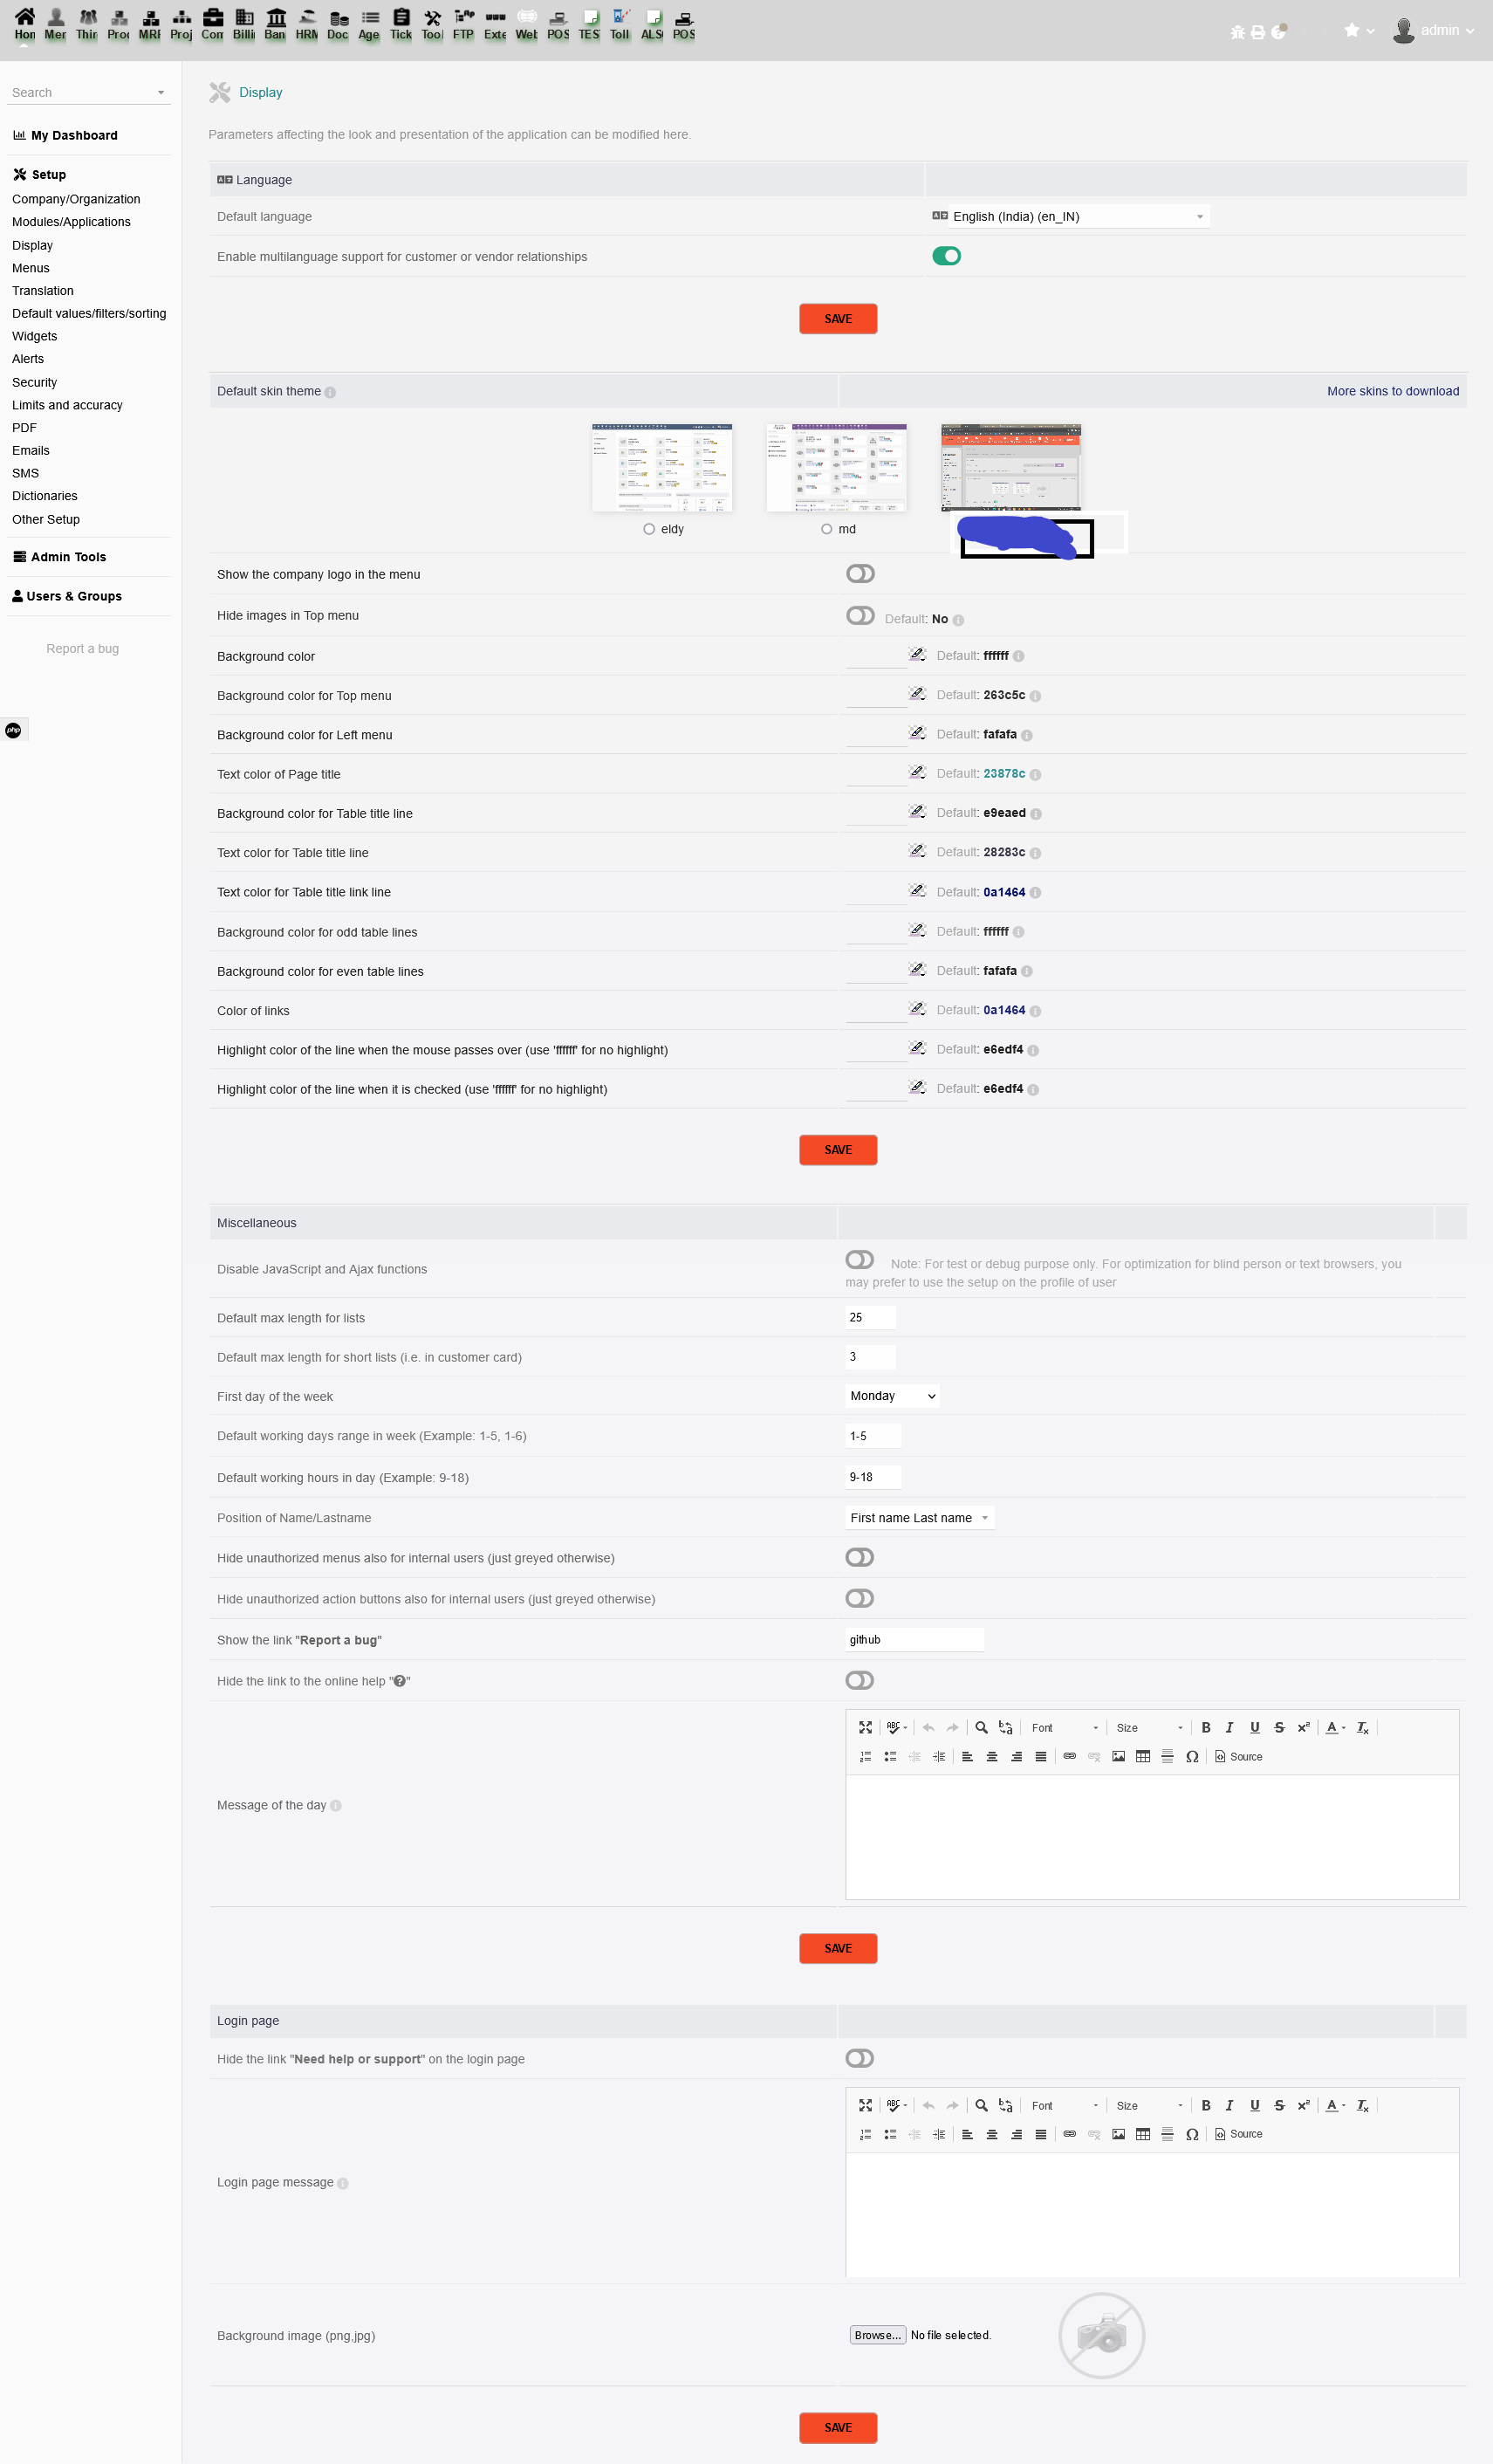The image size is (1493, 2464).
Task: Center align in Login page message editor
Action: click(992, 2134)
